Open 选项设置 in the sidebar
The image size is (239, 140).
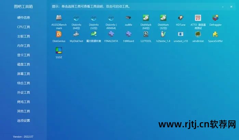click(24, 120)
